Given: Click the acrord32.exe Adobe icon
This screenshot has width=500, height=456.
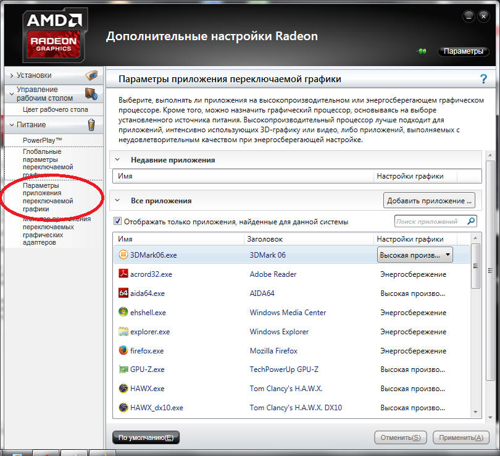Looking at the screenshot, I should [123, 274].
